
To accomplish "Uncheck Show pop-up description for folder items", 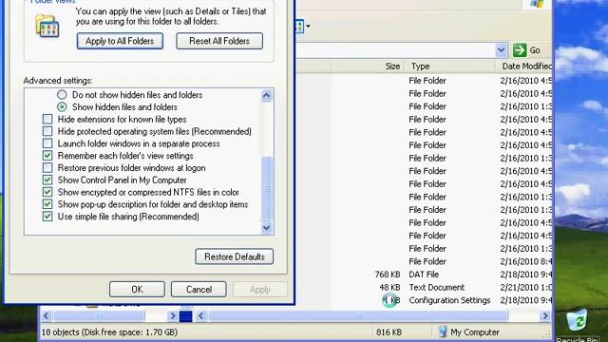I will point(47,204).
